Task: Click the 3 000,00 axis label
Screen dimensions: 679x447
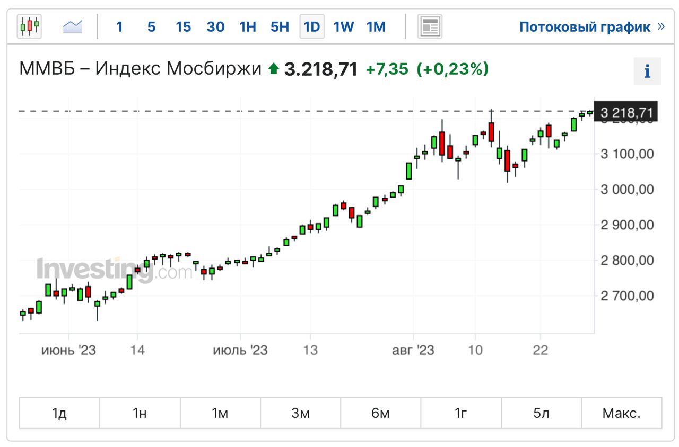Action: click(626, 190)
